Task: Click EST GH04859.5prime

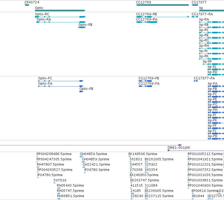Action: 82,157
